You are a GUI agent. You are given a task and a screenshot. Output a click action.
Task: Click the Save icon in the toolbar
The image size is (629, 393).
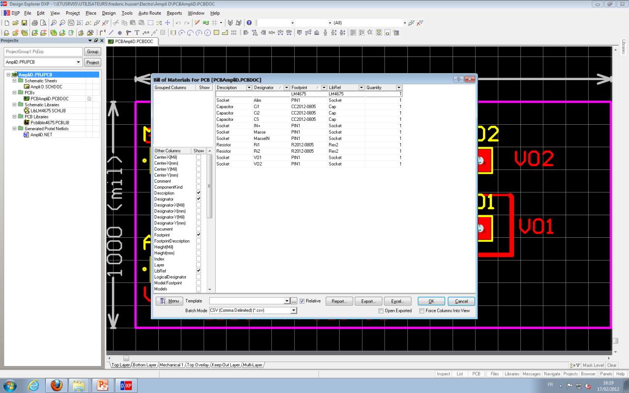tap(24, 23)
